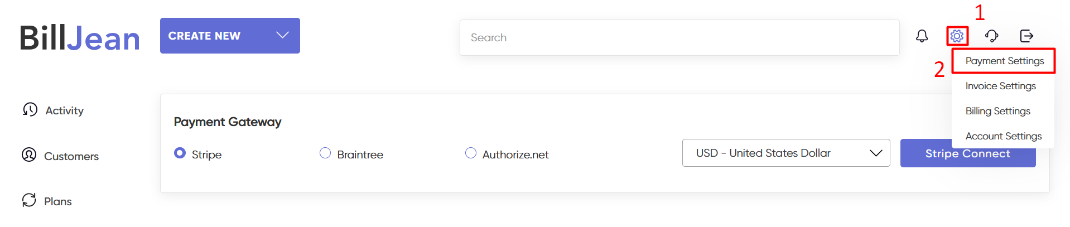Open the USD currency dropdown
Viewport: 1070px width, 227px height.
pyautogui.click(x=785, y=153)
